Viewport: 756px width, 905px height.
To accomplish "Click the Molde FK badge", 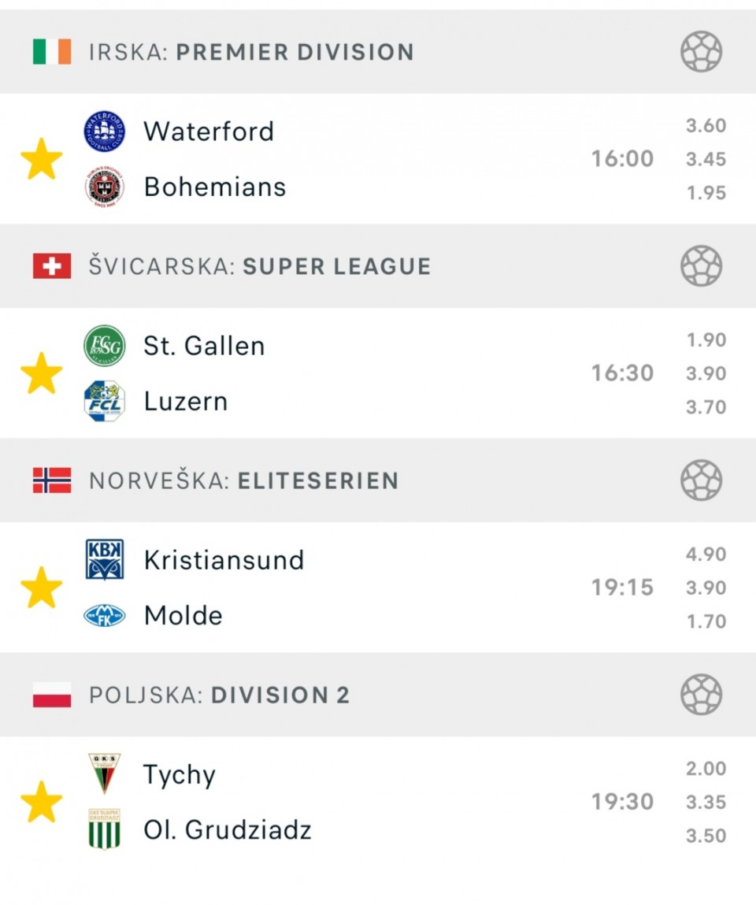I will tap(105, 615).
